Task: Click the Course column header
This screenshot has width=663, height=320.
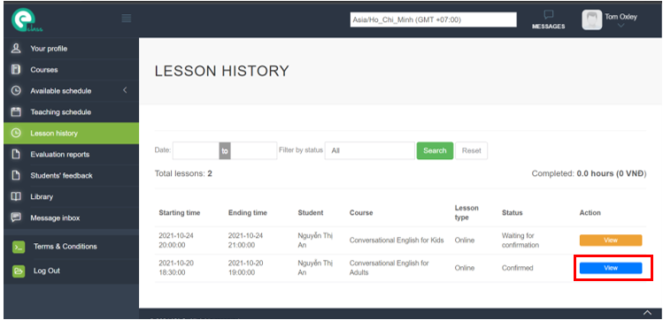Action: (x=361, y=213)
